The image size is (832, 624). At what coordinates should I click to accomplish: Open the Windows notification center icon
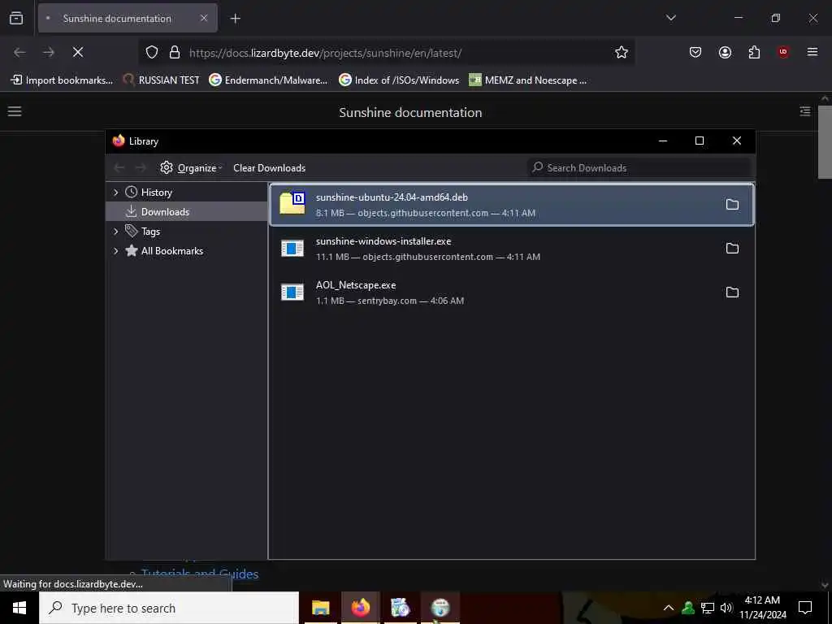pyautogui.click(x=805, y=608)
